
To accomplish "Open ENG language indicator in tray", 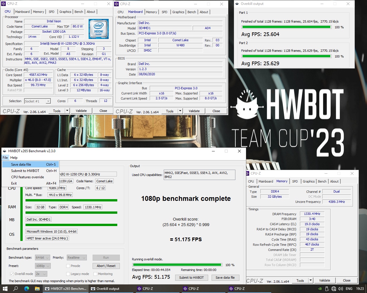I will pyautogui.click(x=349, y=289).
